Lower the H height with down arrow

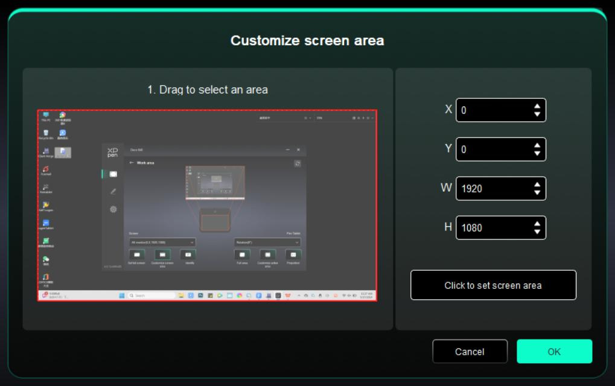coord(537,232)
